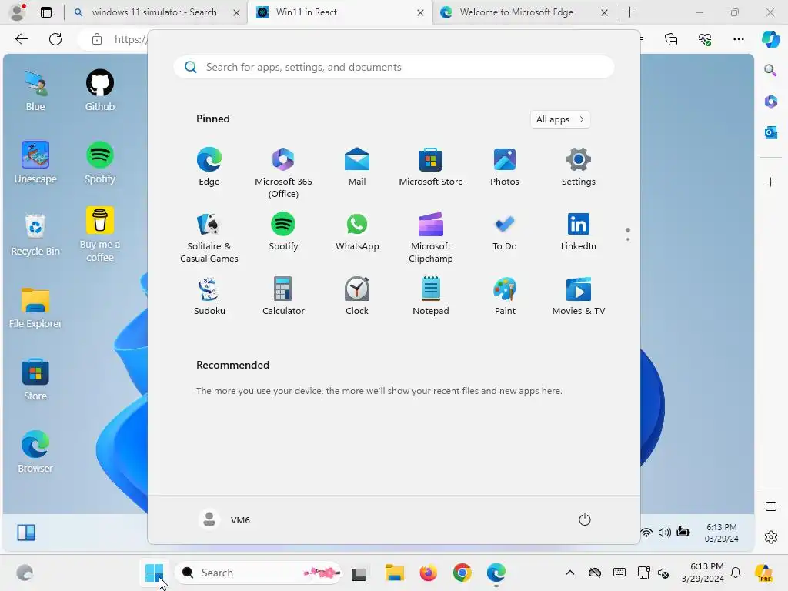Open Edge from pinned apps
The width and height of the screenshot is (788, 591).
tap(209, 167)
